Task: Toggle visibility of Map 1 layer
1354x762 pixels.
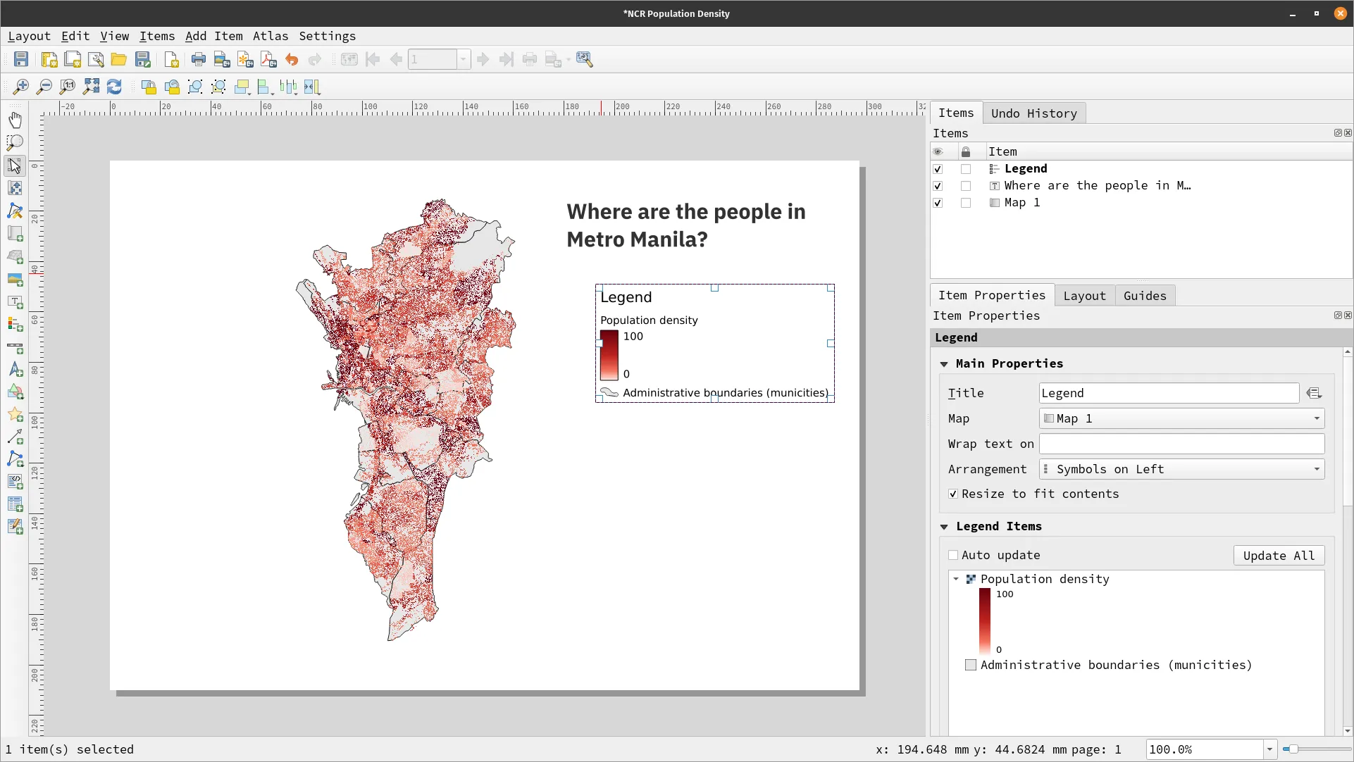Action: (x=938, y=203)
